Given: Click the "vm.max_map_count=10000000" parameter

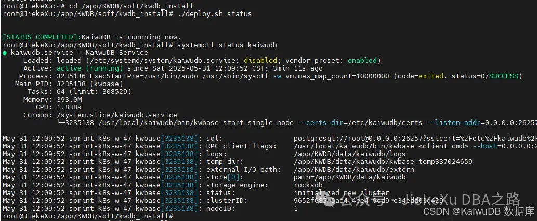Looking at the screenshot, I should pos(337,76).
